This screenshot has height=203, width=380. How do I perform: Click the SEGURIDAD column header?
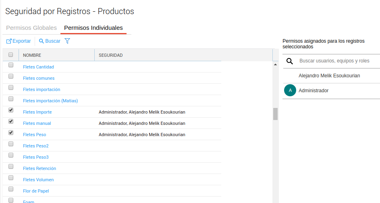tap(111, 55)
